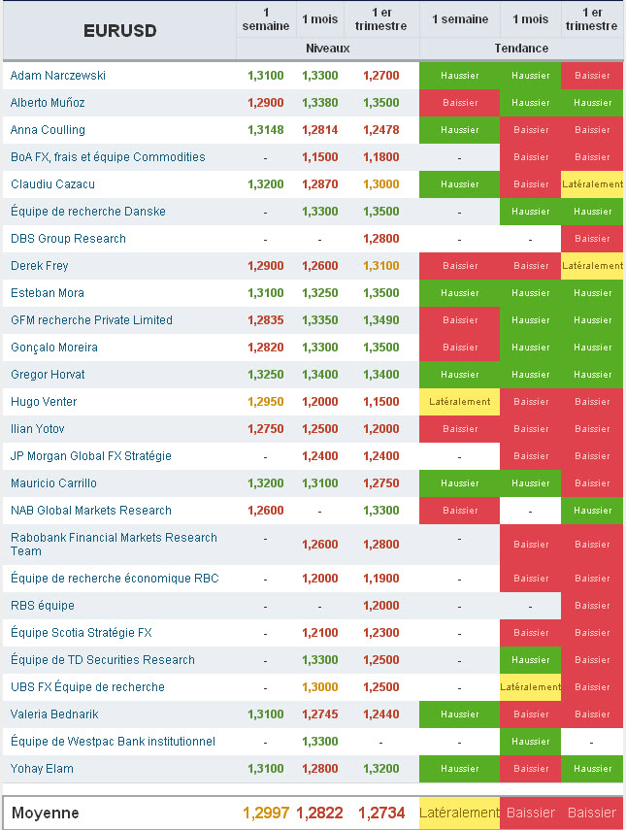
Task: Click the Moyenne row label
Action: pyautogui.click(x=45, y=813)
